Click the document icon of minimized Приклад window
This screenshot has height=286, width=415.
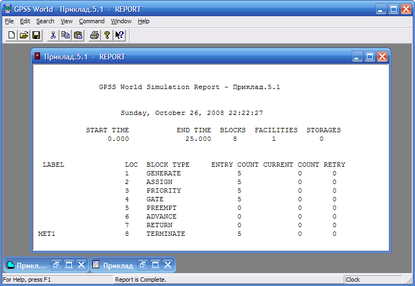coord(96,264)
